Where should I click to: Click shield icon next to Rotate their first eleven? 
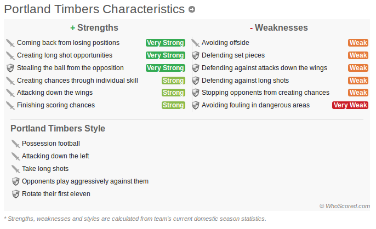[15, 194]
